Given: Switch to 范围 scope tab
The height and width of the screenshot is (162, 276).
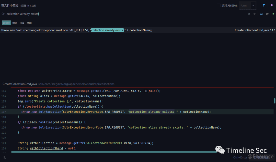Looking at the screenshot, I should 29,23.
